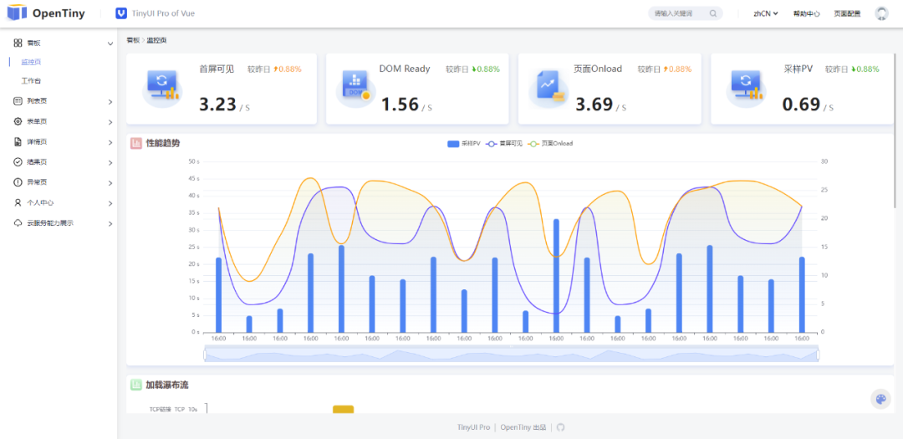Click the TinyUI Pro footer link
903x439 pixels.
point(473,427)
